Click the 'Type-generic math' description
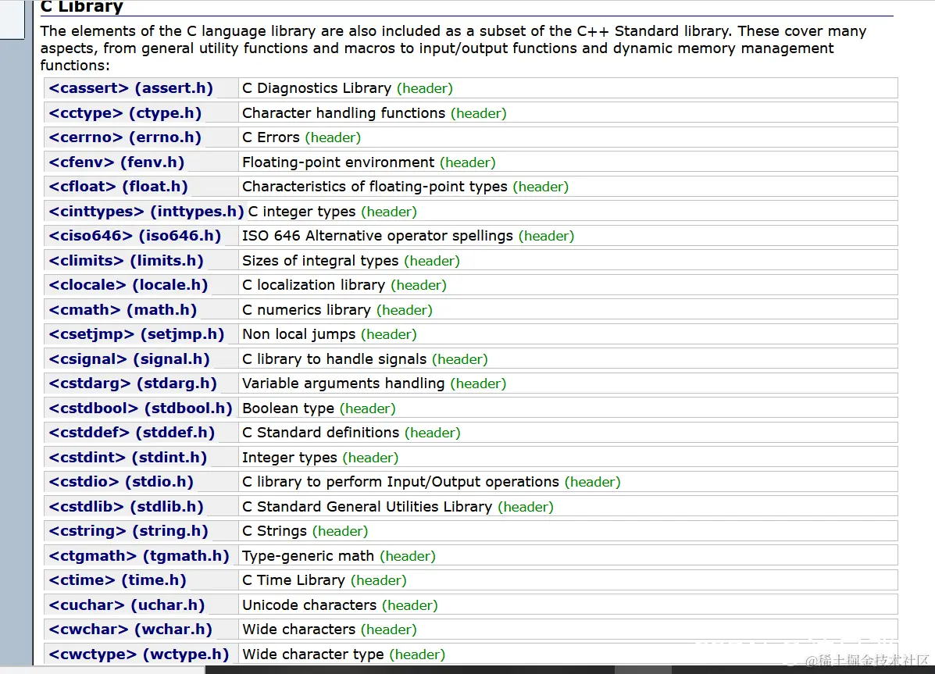This screenshot has height=674, width=935. (x=309, y=556)
